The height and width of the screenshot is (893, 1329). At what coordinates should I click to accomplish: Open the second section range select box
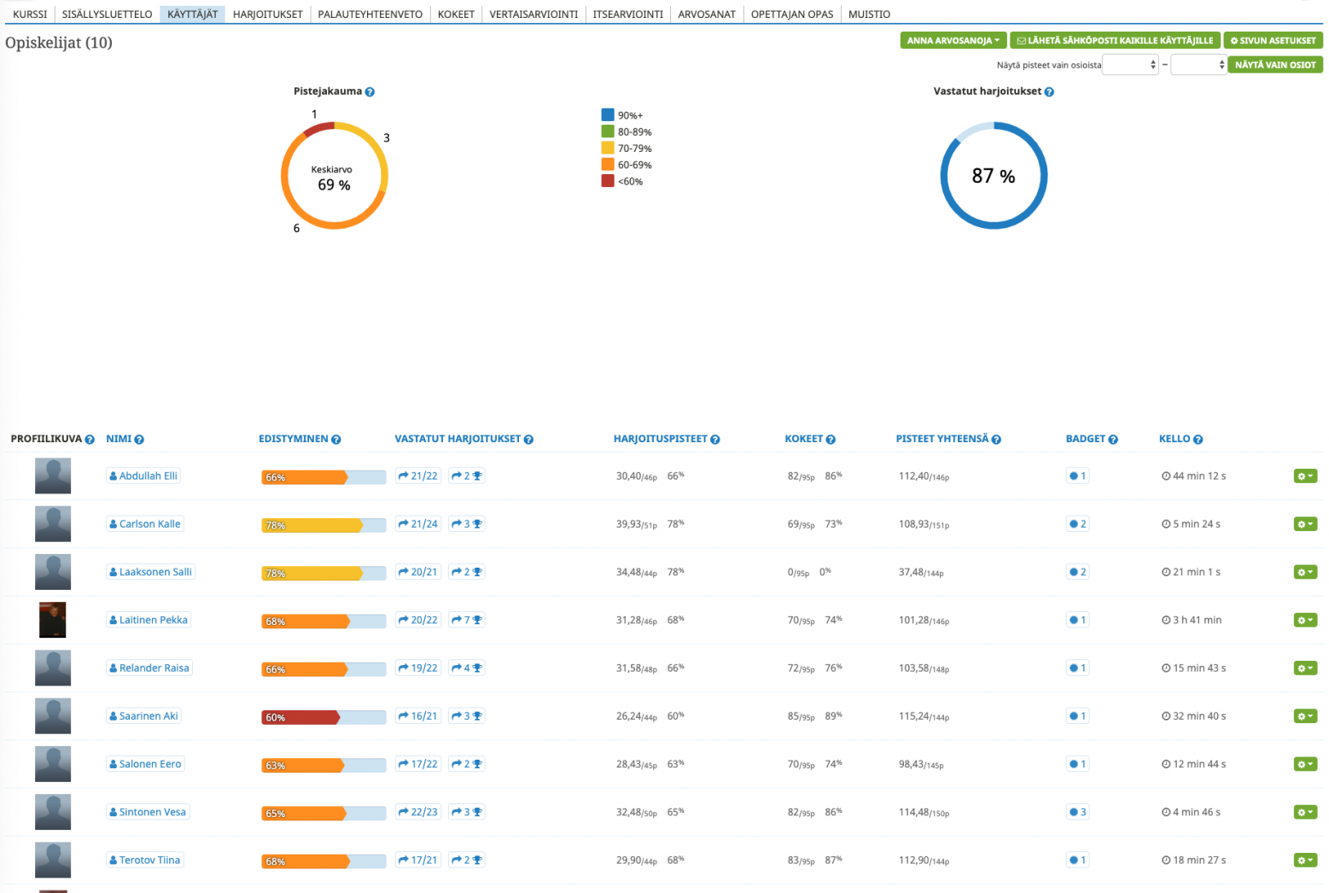click(1198, 65)
